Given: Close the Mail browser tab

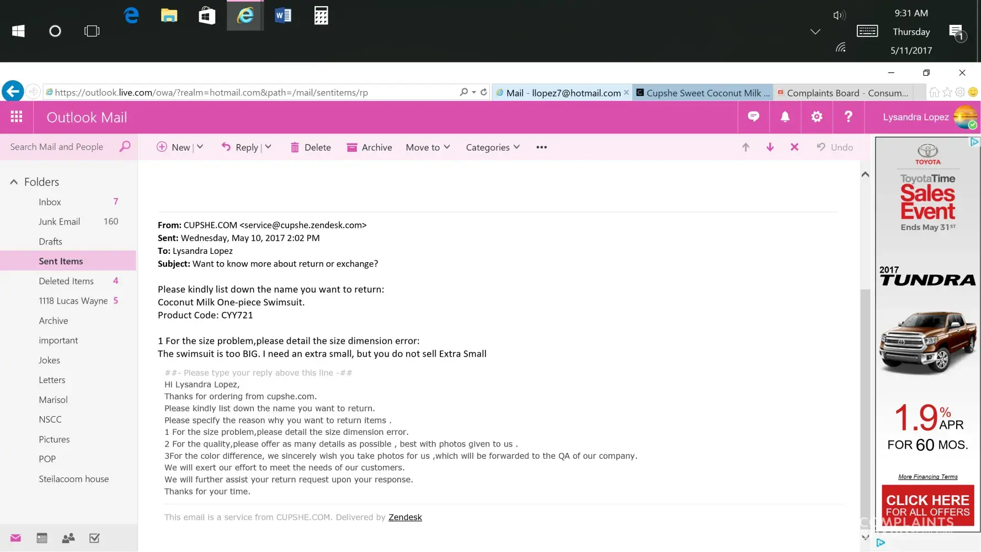Looking at the screenshot, I should coord(626,92).
